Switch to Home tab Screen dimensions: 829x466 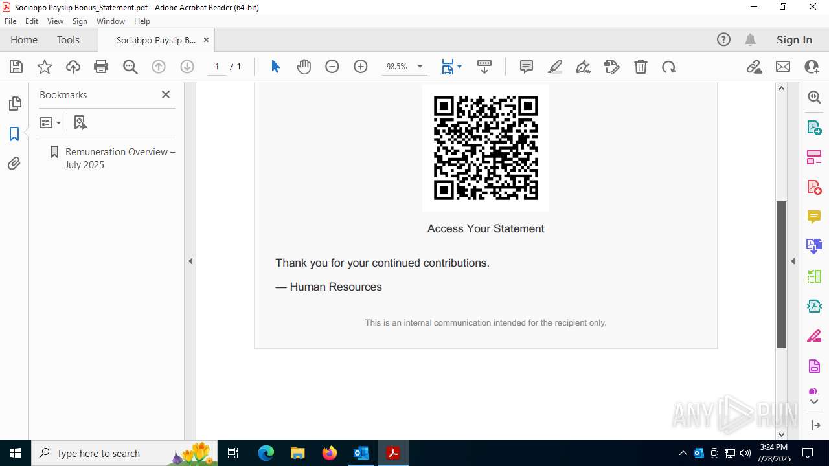pos(24,39)
